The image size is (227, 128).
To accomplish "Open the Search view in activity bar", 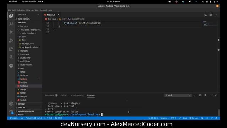I will coord(11,24).
